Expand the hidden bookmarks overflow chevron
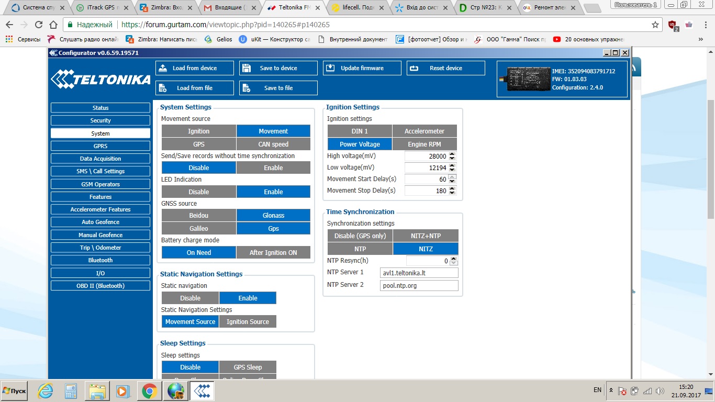715x402 pixels. pyautogui.click(x=701, y=39)
